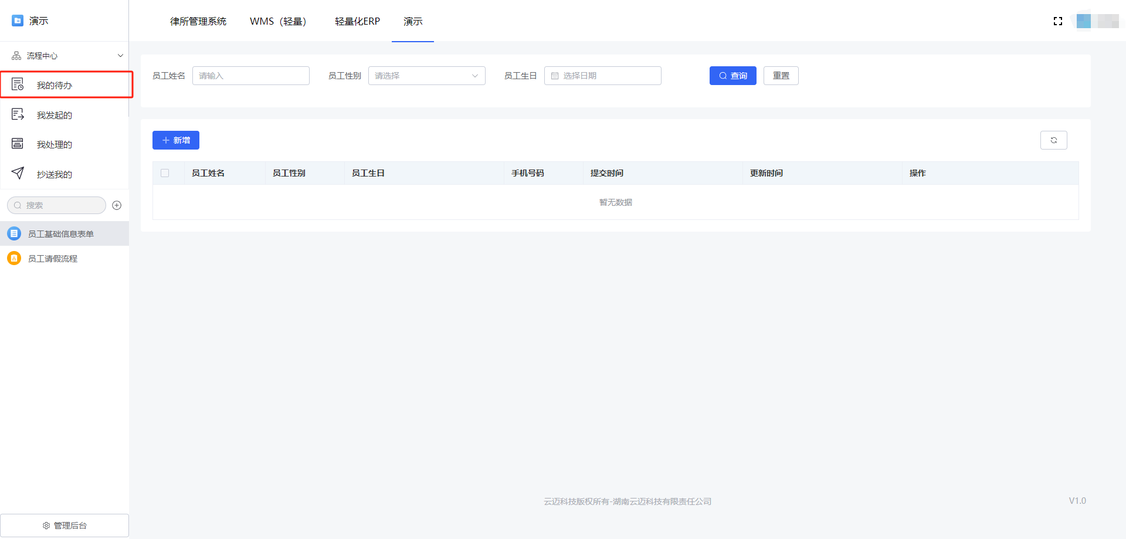Click the fullscreen icon in top bar

coord(1057,21)
